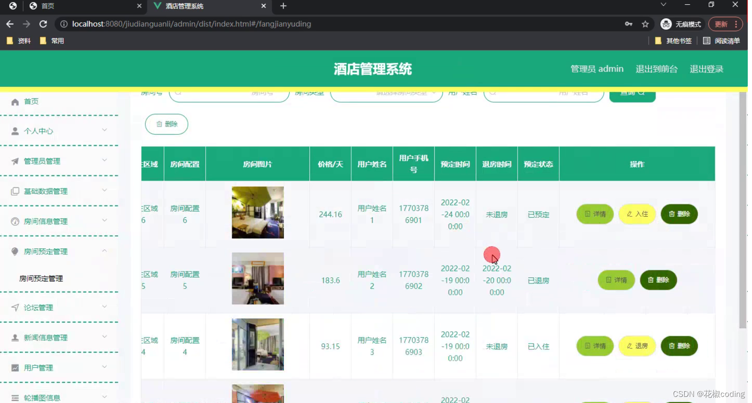Collapse the 房间预定管理 menu chevron
This screenshot has width=752, height=403.
(x=105, y=251)
